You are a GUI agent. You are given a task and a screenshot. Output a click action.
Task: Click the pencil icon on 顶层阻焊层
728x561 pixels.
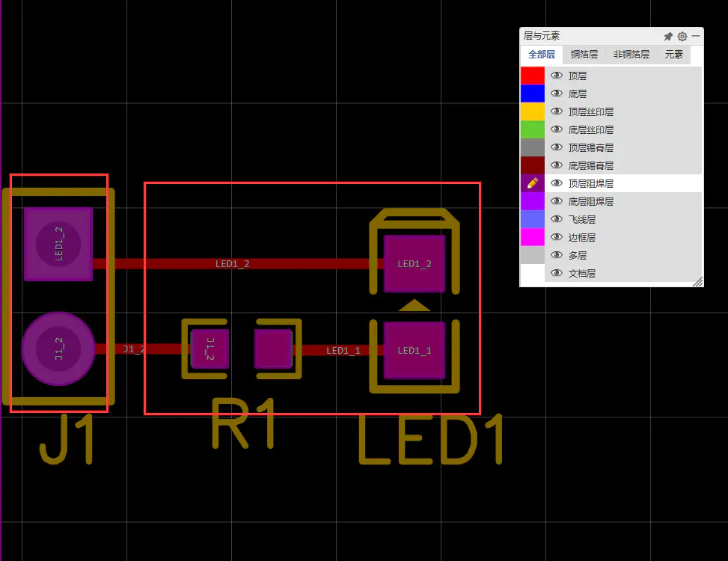[x=533, y=183]
